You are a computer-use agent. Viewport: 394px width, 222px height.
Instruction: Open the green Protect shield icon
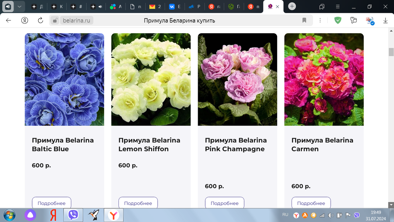click(338, 20)
